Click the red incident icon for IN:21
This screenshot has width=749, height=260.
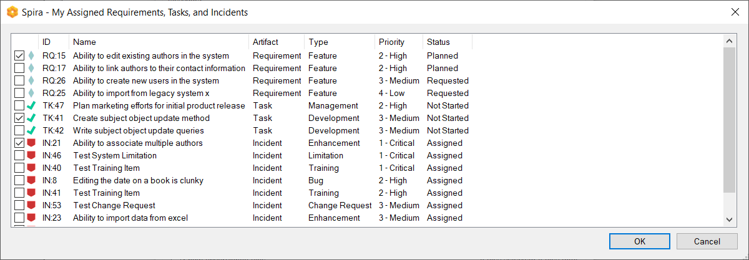tap(31, 143)
